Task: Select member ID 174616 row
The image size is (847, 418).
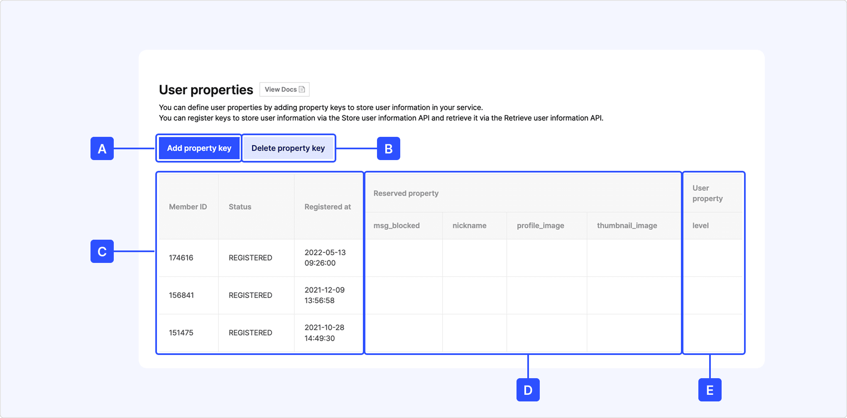Action: click(x=181, y=258)
